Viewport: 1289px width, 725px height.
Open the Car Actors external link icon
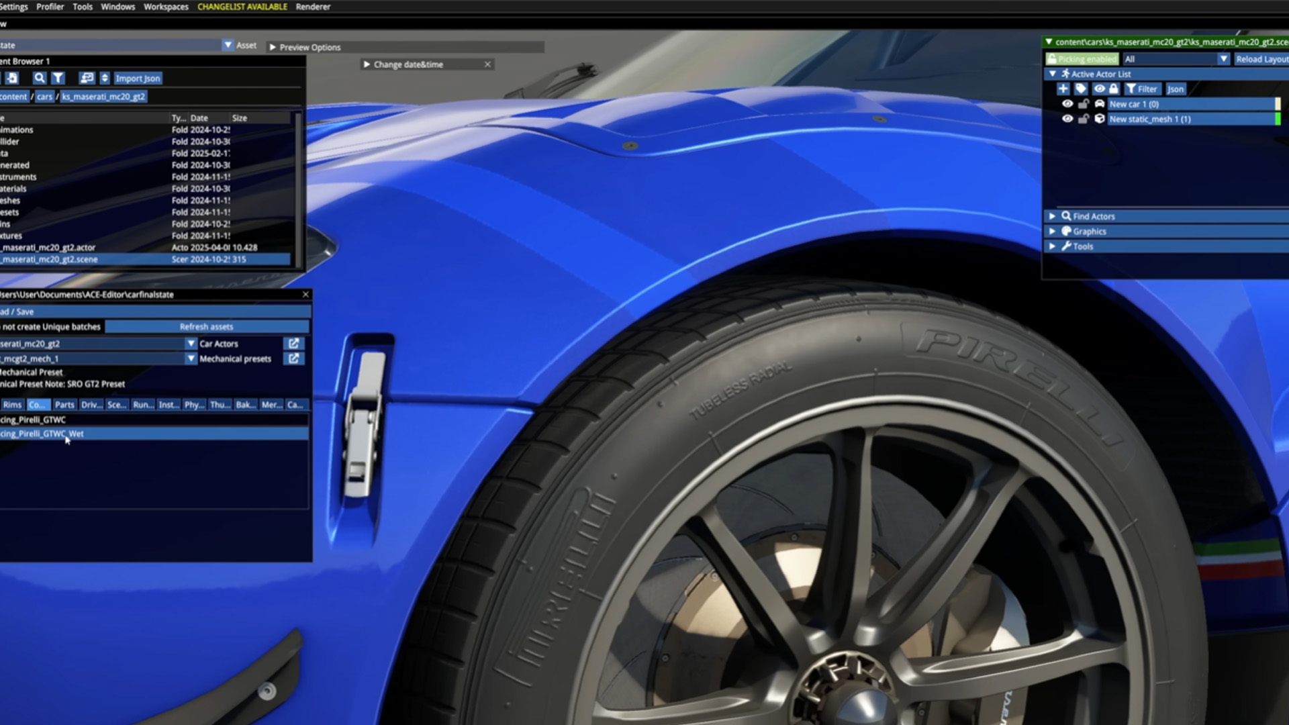(x=293, y=343)
